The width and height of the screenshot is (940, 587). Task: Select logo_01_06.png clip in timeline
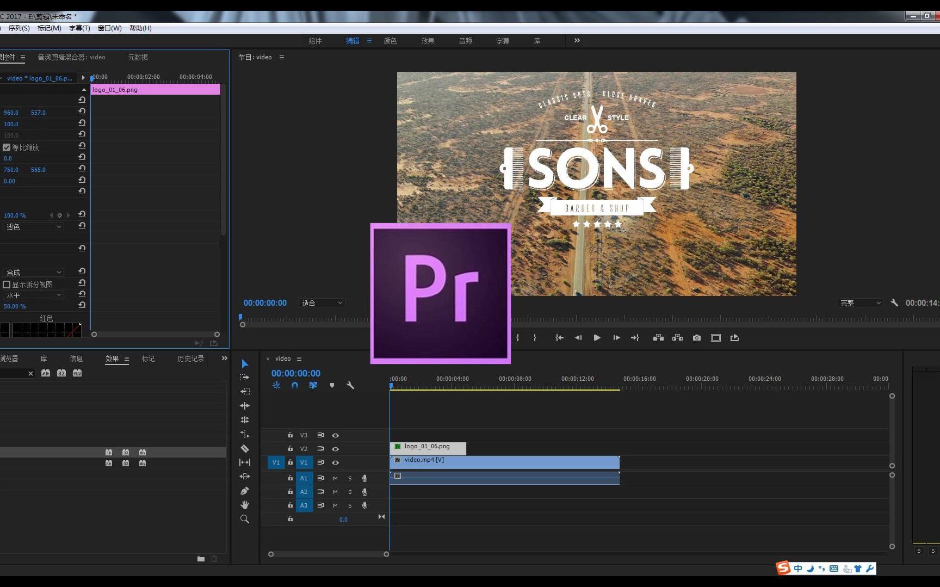point(428,448)
